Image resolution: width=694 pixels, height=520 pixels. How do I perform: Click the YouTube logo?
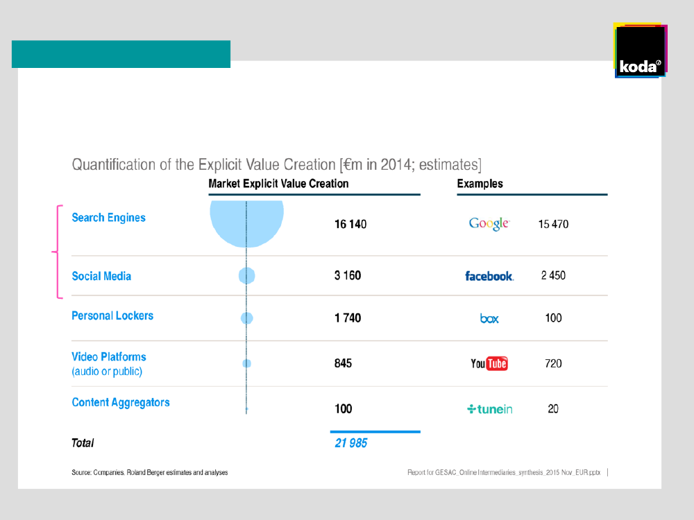click(x=489, y=363)
